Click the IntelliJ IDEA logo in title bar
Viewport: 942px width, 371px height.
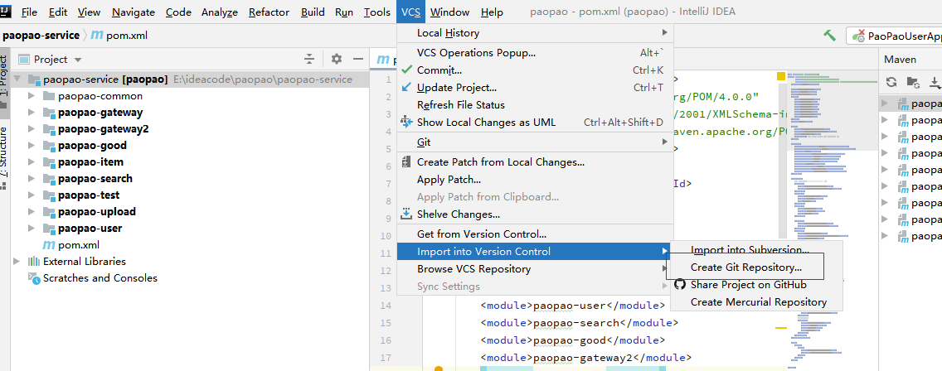(7, 11)
